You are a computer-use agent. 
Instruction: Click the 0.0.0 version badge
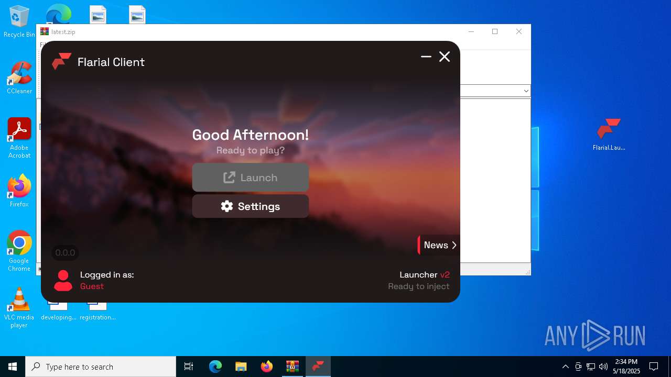coord(65,253)
